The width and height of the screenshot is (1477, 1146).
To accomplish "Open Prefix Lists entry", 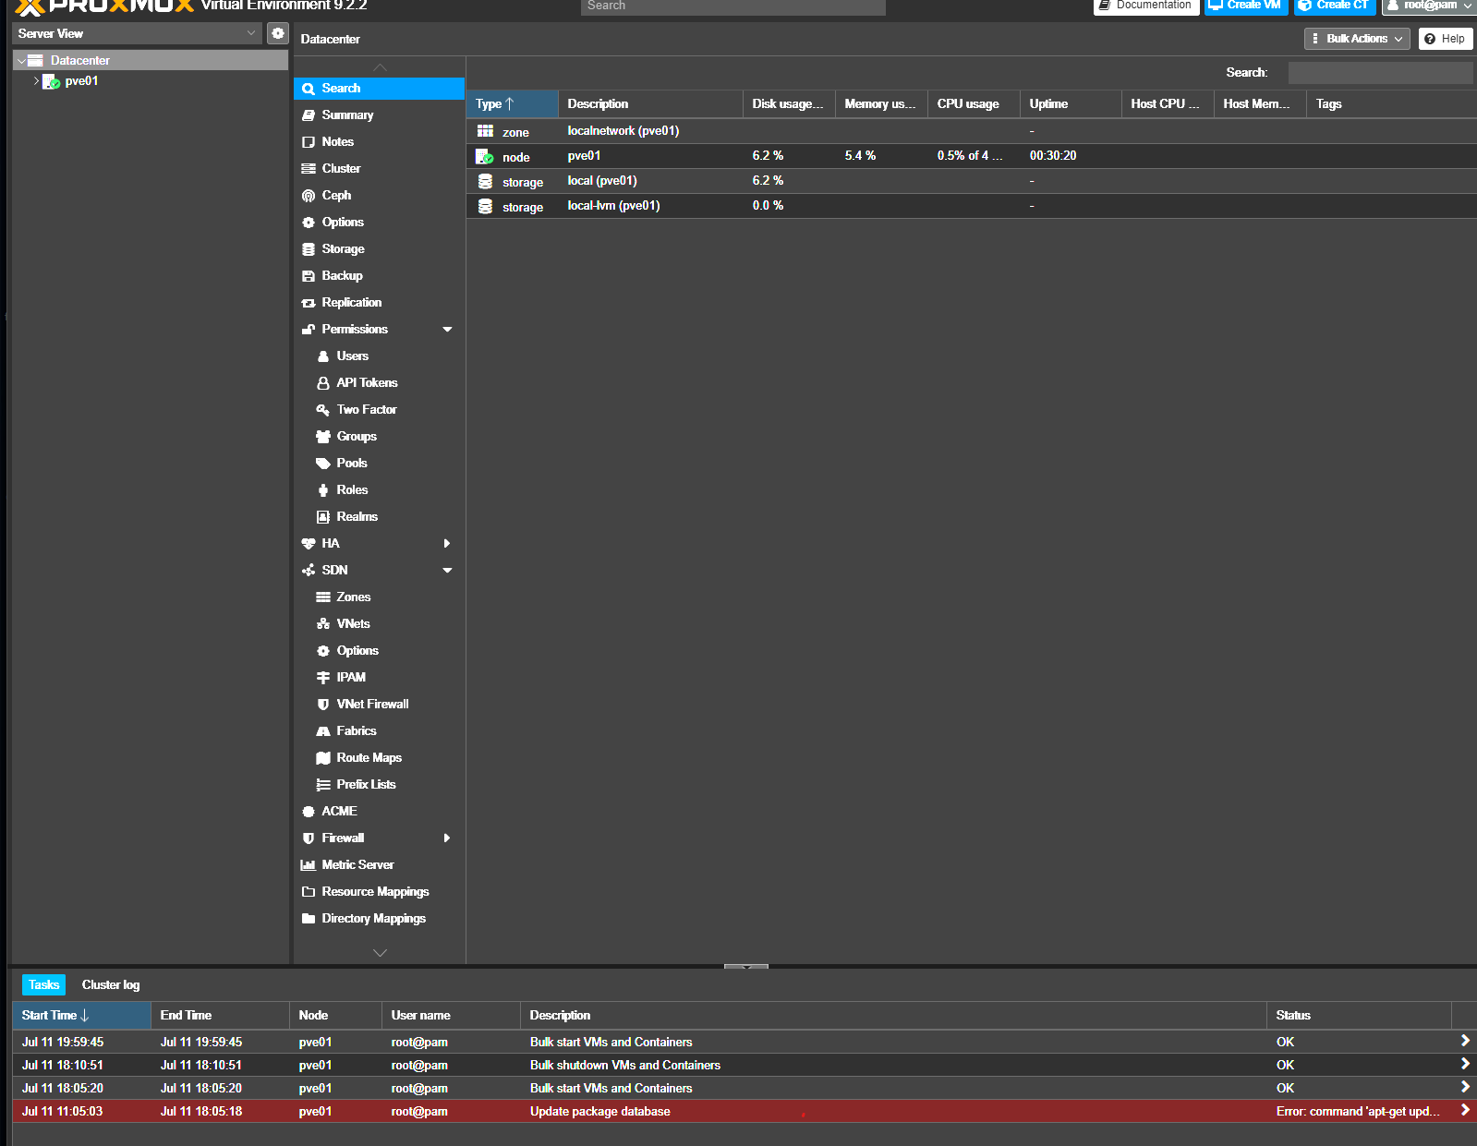I will [379, 784].
